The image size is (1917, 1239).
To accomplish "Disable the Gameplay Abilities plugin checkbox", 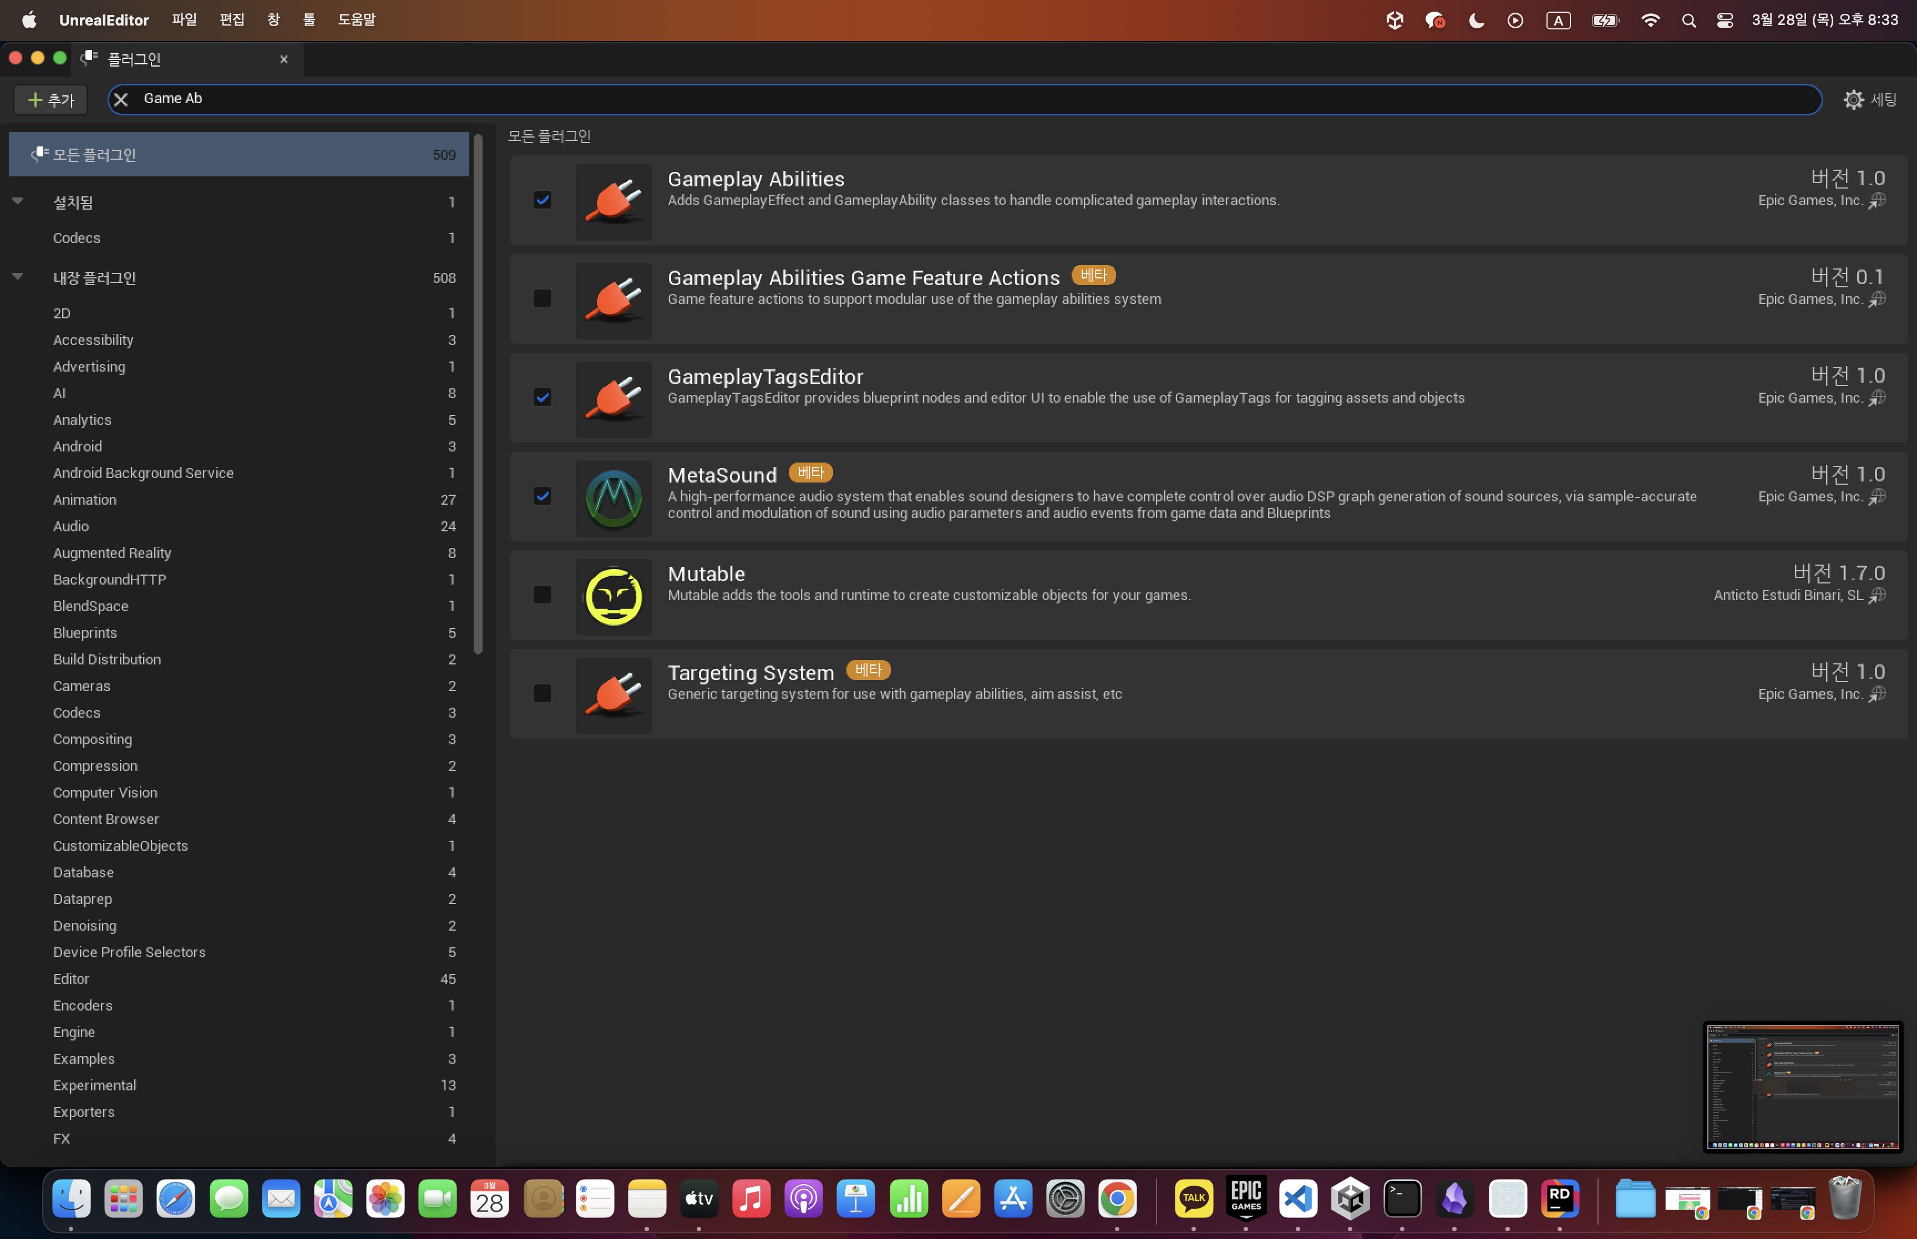I will tap(542, 200).
